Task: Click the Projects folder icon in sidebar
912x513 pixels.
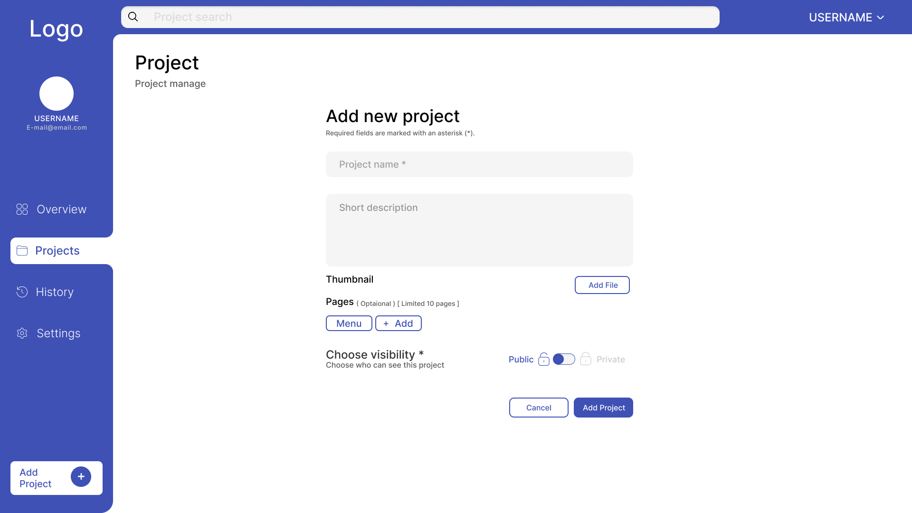Action: (22, 250)
